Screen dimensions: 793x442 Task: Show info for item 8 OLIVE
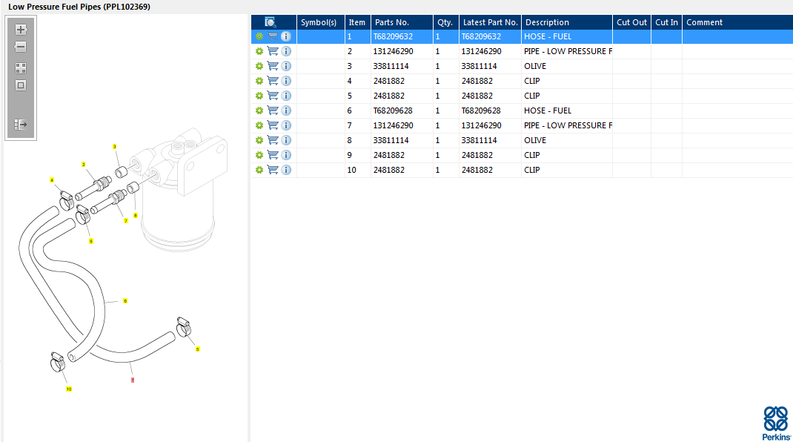coord(286,140)
